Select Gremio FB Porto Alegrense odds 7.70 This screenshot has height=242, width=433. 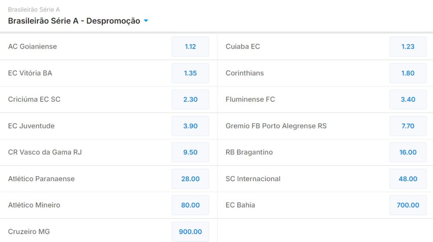point(408,126)
